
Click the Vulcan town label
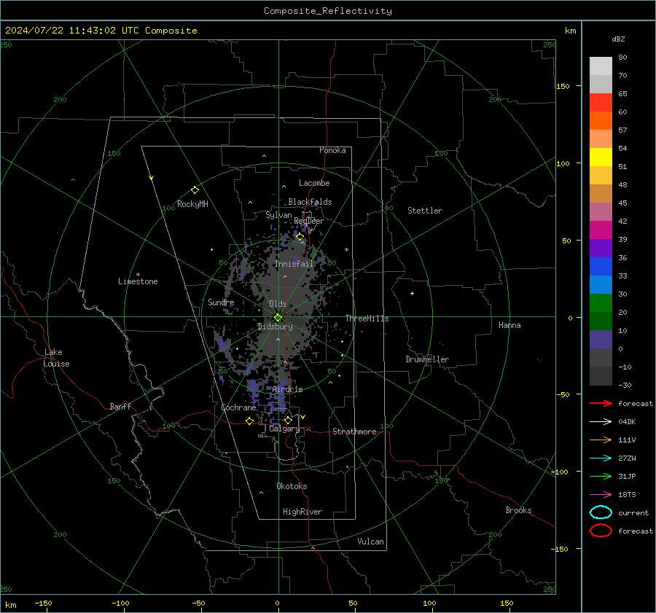[x=370, y=542]
